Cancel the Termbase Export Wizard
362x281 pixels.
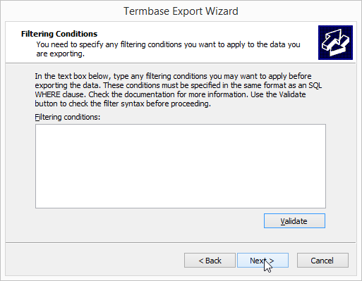click(322, 260)
